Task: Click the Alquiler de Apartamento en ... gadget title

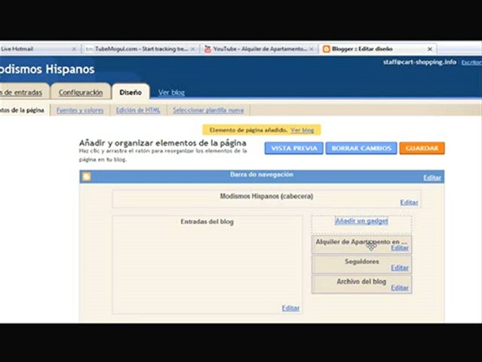Action: pos(361,242)
